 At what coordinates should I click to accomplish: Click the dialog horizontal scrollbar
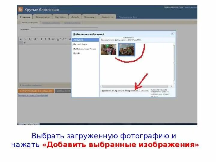(135, 86)
